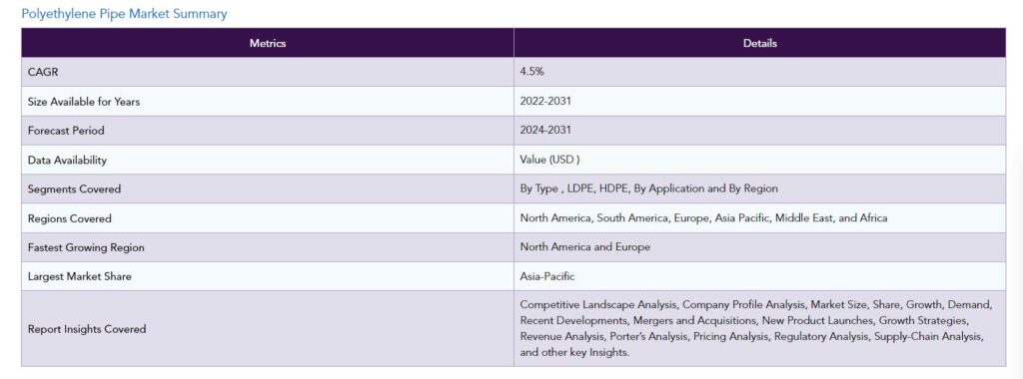
Task: Select the Asia-Pacific value
Action: (547, 276)
